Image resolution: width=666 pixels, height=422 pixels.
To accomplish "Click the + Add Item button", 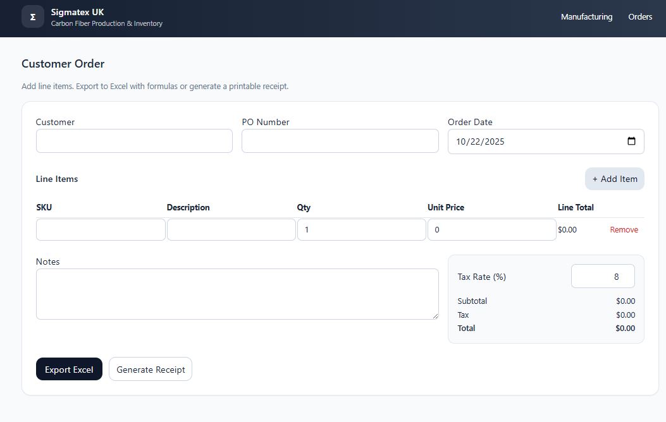I will (x=614, y=179).
